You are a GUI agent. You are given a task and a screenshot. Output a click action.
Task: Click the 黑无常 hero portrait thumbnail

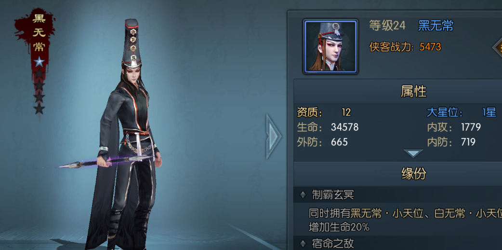[330, 46]
